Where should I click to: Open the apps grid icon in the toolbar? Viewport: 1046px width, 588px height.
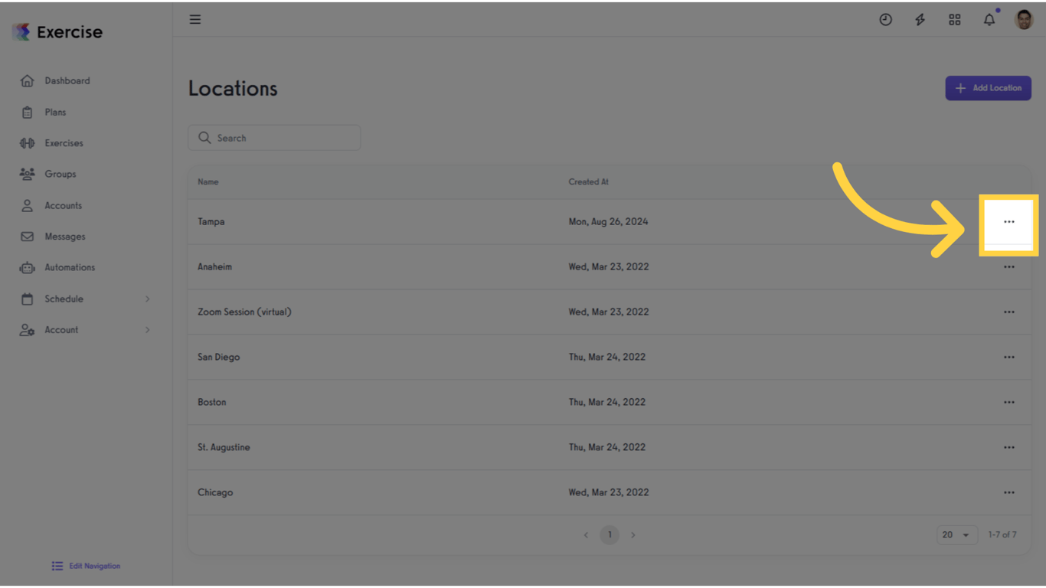point(954,19)
